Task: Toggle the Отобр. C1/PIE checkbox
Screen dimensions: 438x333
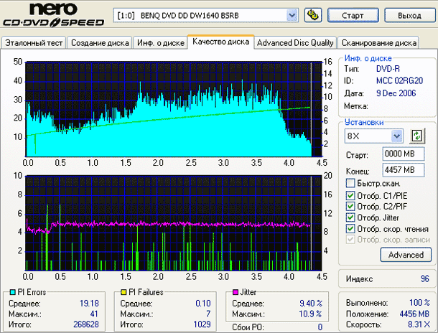Action: pyautogui.click(x=350, y=195)
